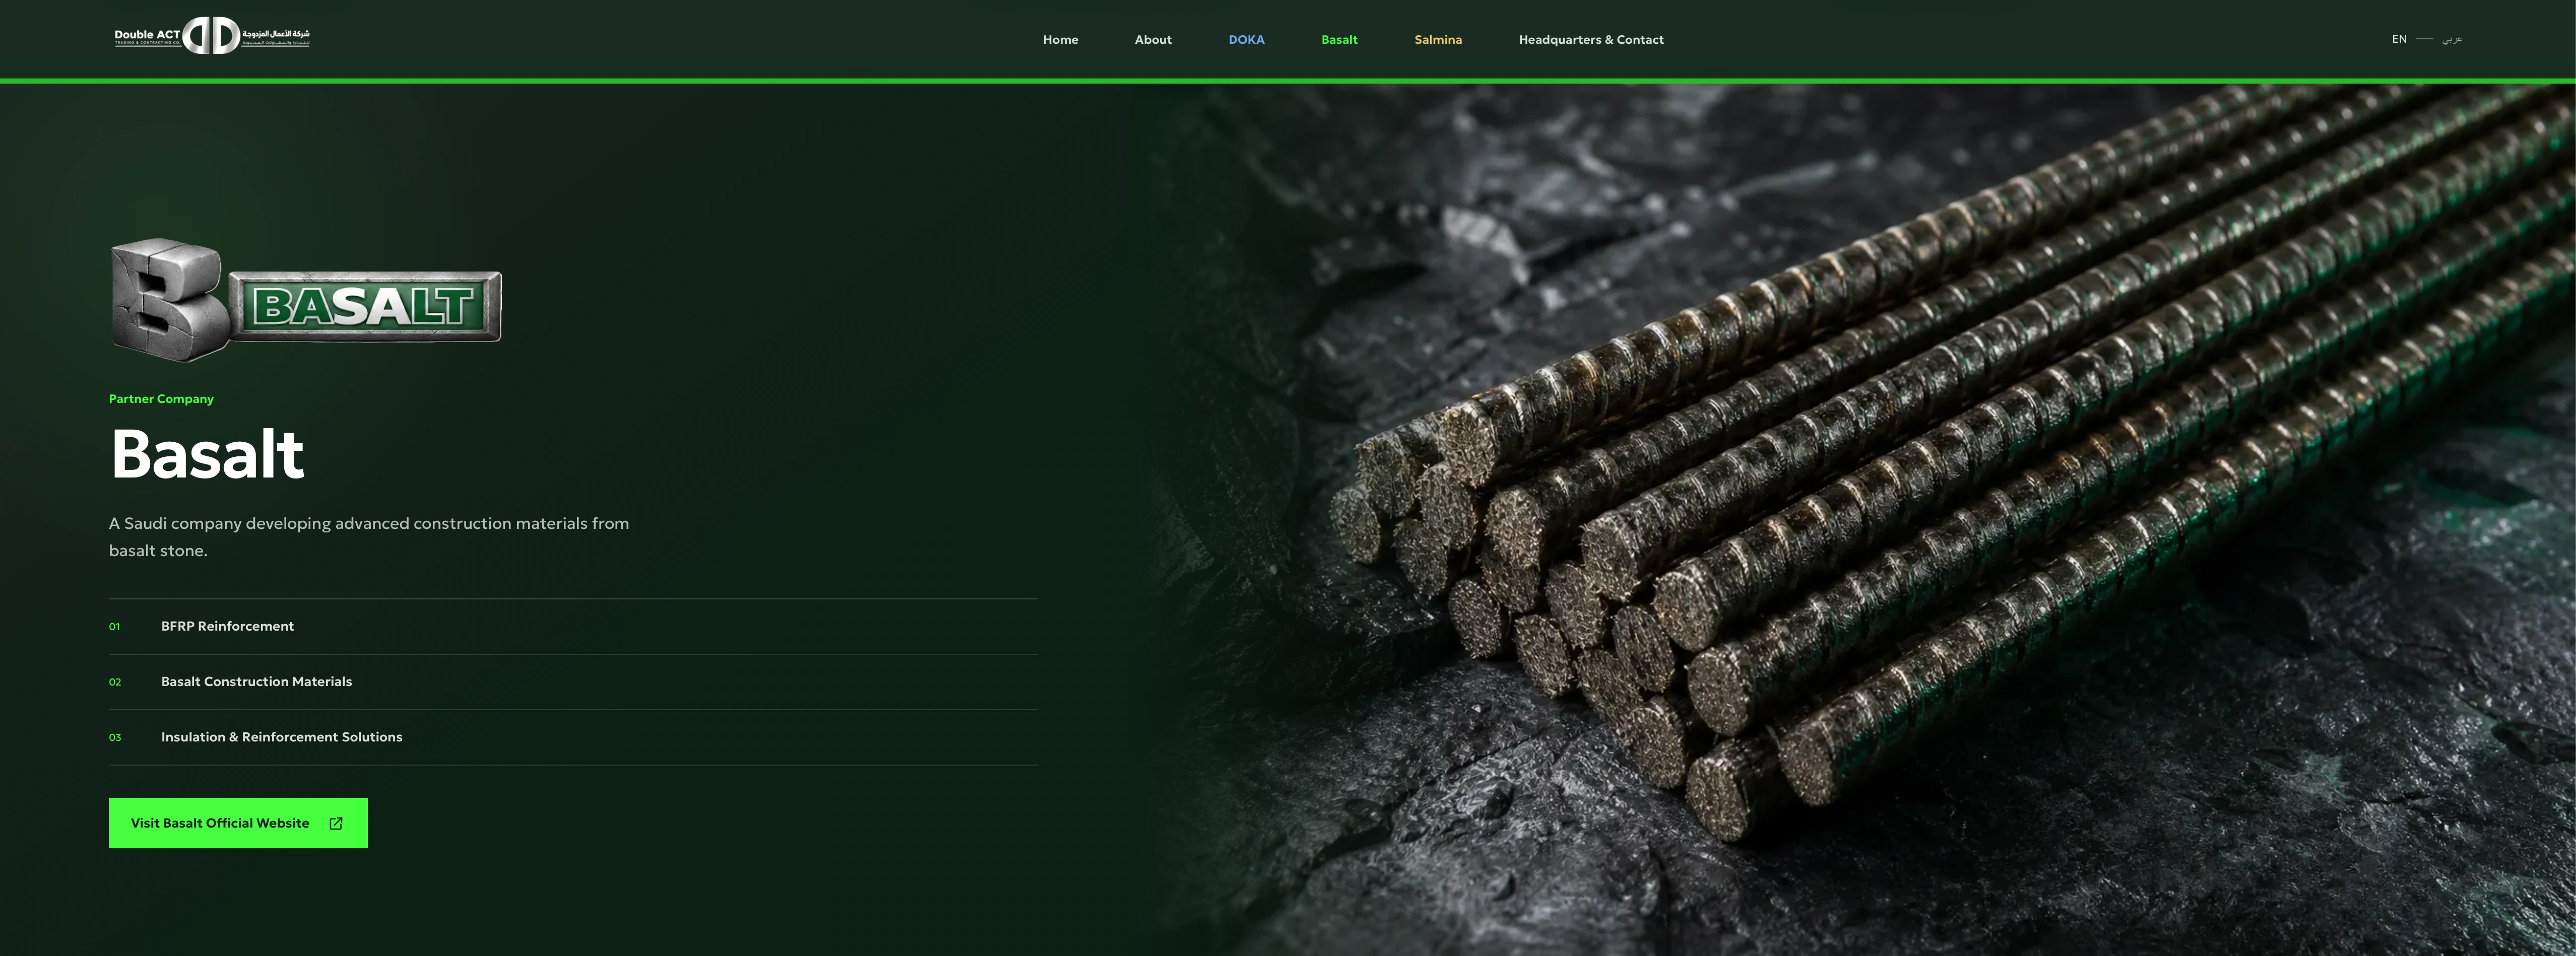Open the Salmina navigation link

click(x=1438, y=40)
